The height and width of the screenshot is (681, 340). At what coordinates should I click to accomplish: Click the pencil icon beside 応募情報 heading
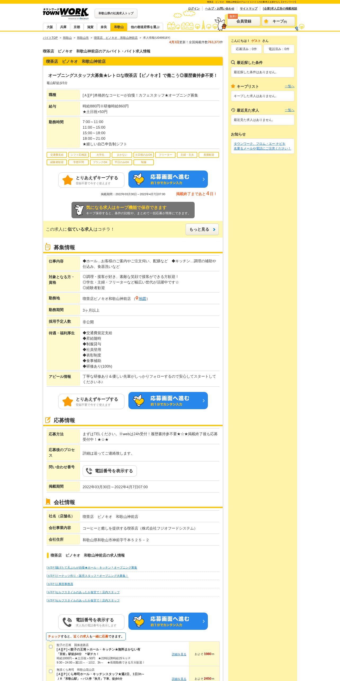48,420
